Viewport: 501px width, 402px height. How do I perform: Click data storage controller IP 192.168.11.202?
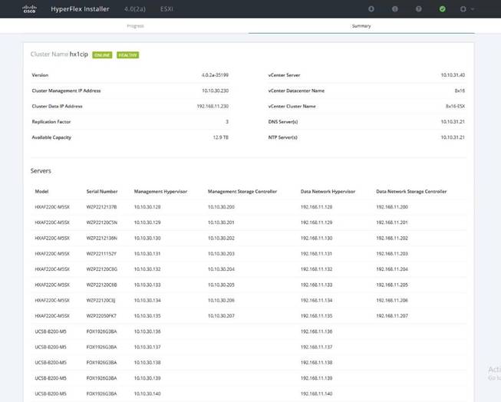pos(392,238)
